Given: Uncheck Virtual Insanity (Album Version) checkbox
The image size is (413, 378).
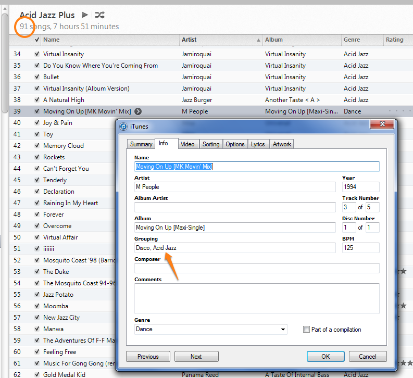Looking at the screenshot, I should tap(37, 89).
